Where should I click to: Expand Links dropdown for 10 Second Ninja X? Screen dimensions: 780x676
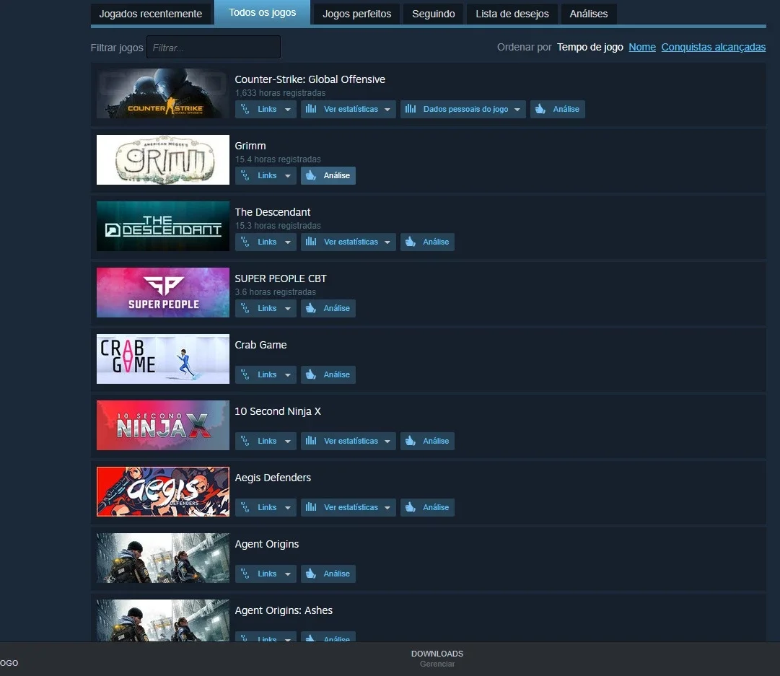pos(266,441)
